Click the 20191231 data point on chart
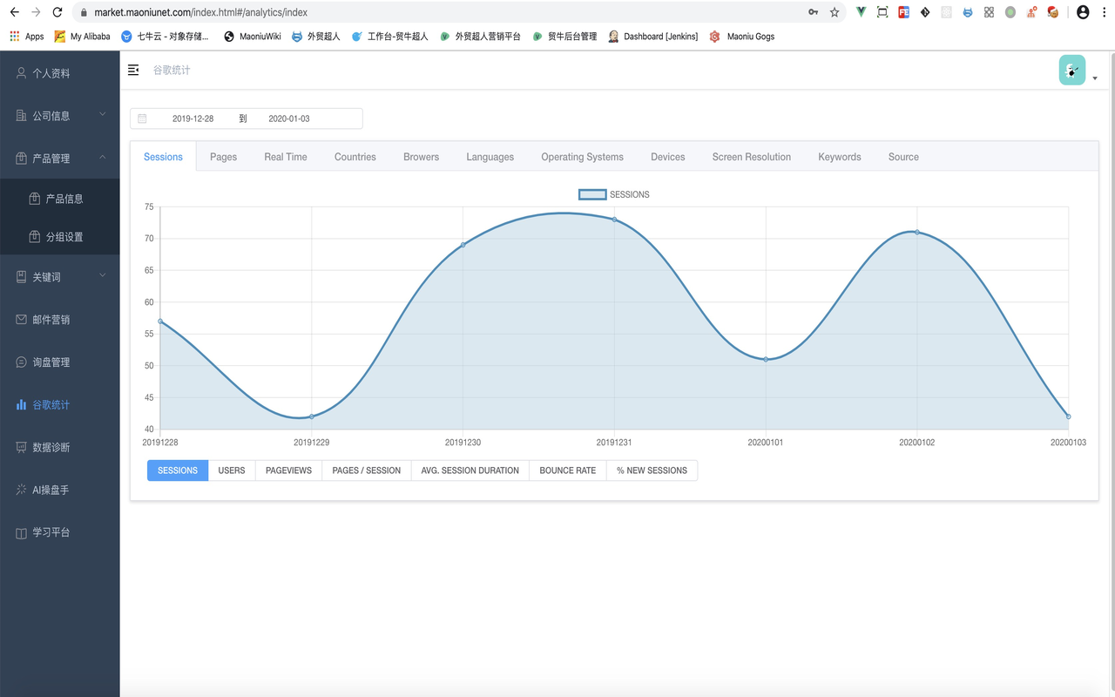The width and height of the screenshot is (1115, 697). point(614,220)
